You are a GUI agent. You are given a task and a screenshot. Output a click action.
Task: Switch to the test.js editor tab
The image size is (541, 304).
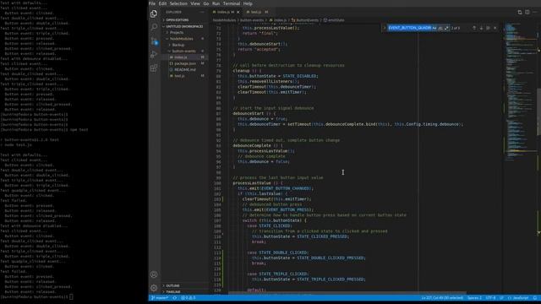[x=256, y=12]
